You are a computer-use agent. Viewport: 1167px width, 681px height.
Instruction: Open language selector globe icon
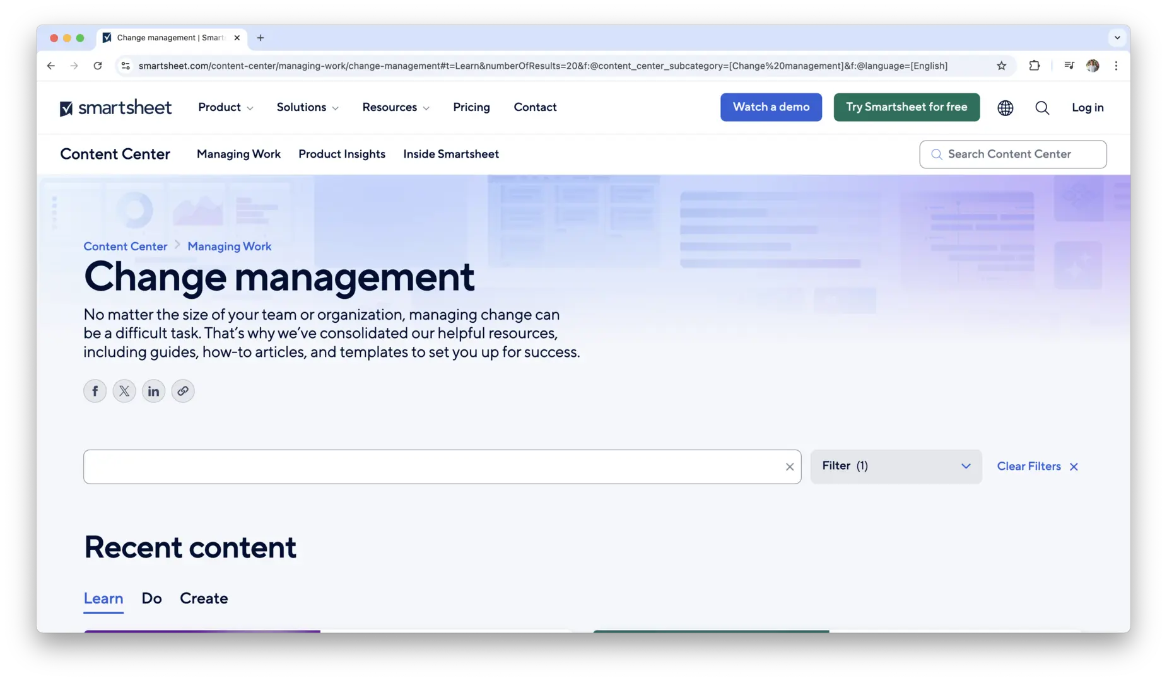click(x=1005, y=108)
